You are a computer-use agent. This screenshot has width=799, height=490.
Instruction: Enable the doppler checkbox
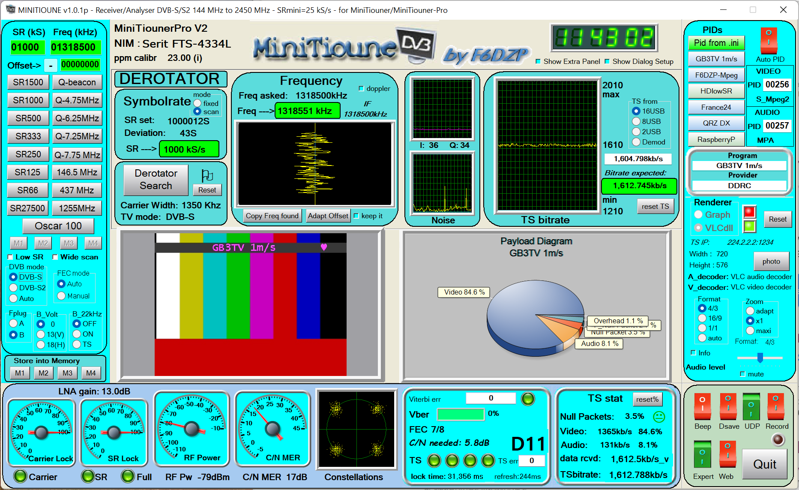tap(361, 89)
